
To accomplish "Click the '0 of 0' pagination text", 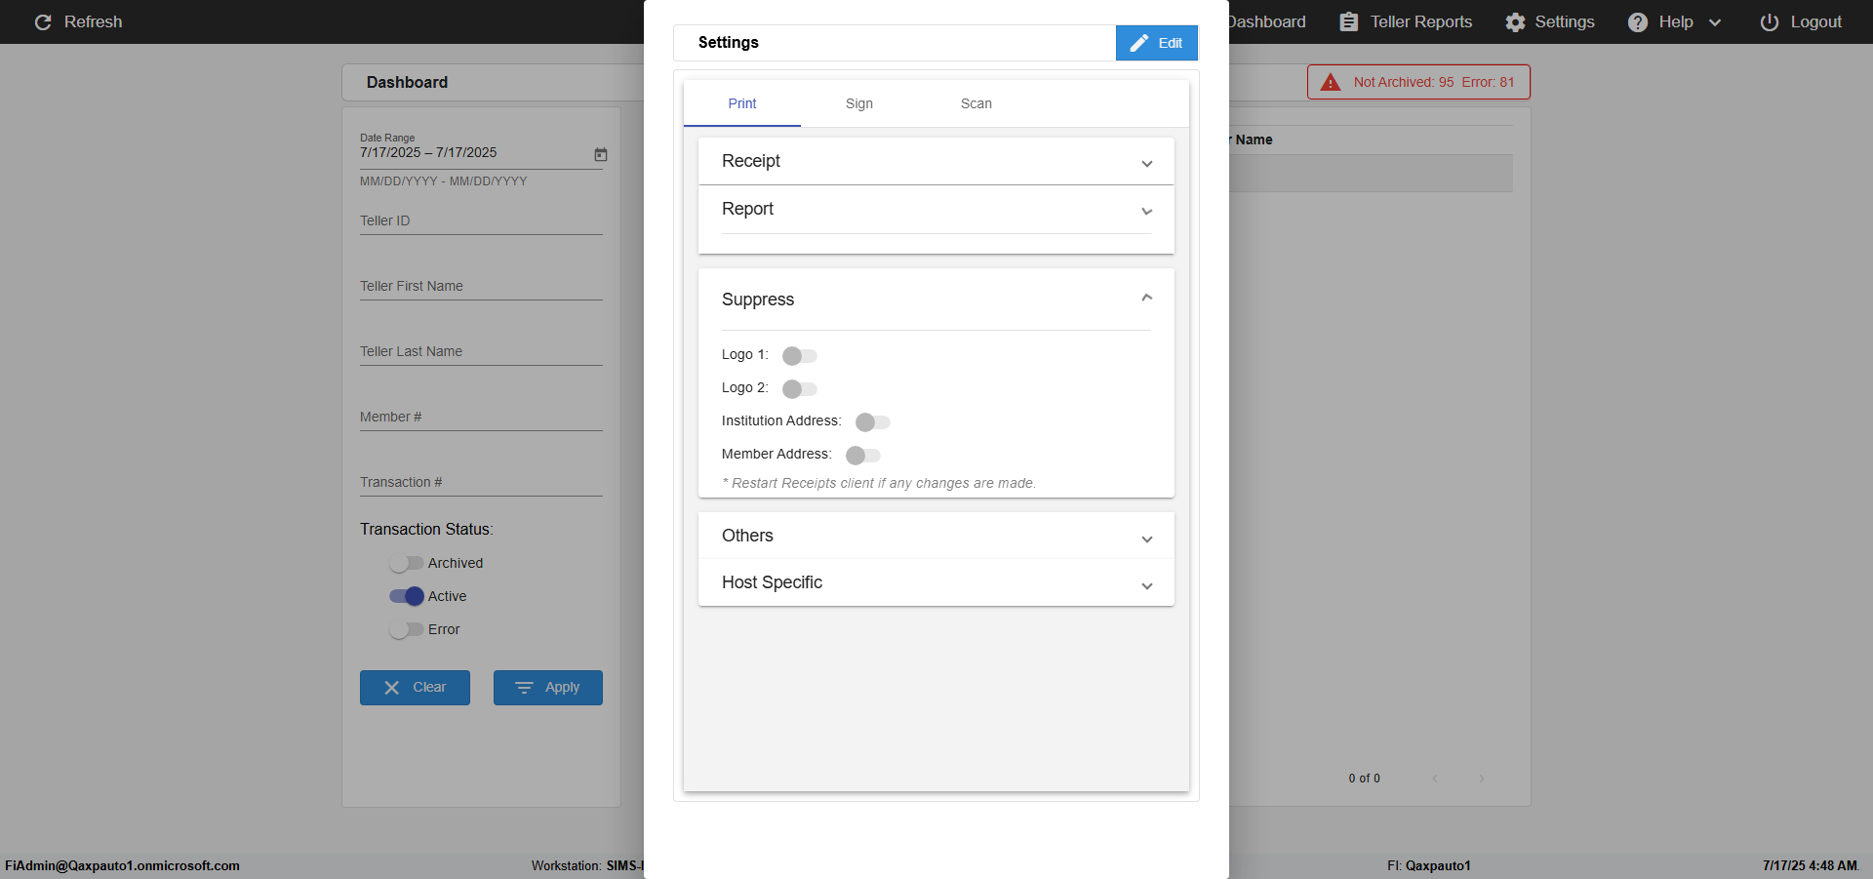I will tap(1365, 779).
